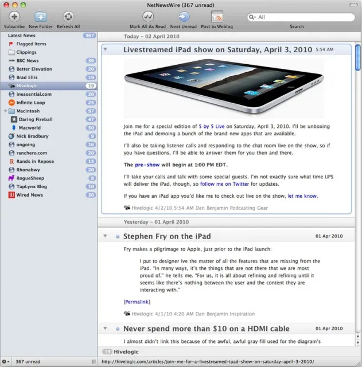Select the highlighted Hivelogic feed
The image size is (362, 367).
coord(48,86)
